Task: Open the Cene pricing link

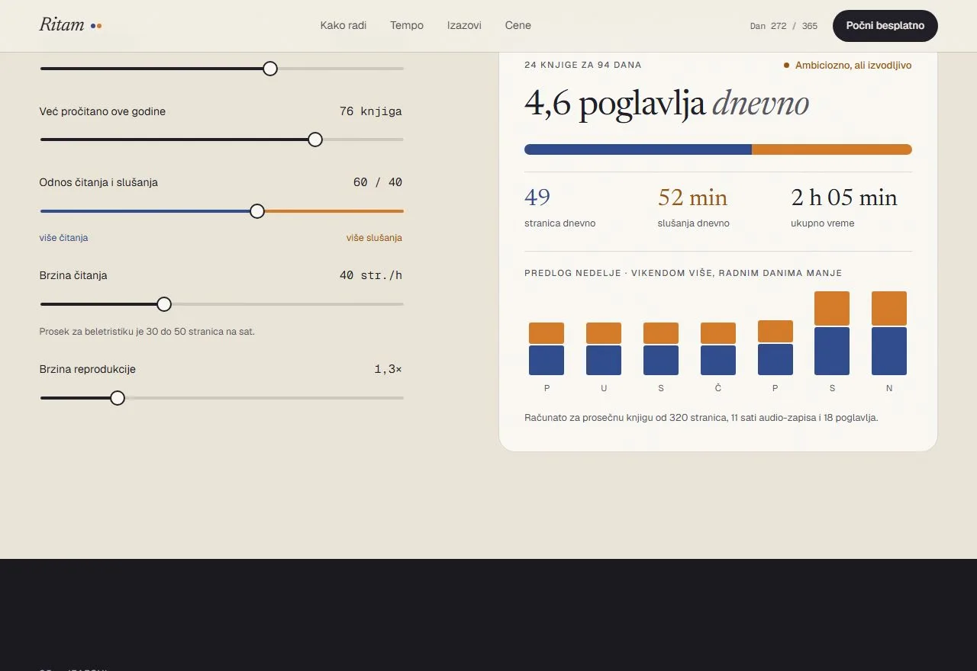Action: pyautogui.click(x=518, y=25)
